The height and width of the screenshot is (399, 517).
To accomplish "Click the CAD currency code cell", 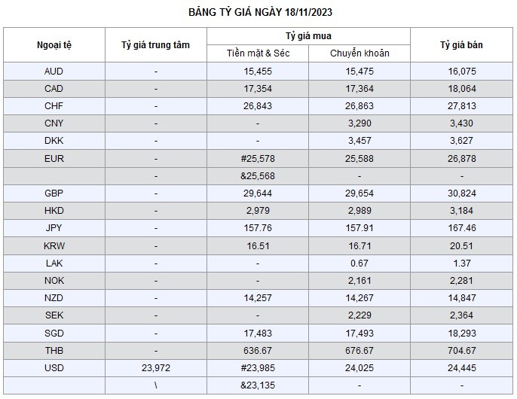I will (54, 89).
